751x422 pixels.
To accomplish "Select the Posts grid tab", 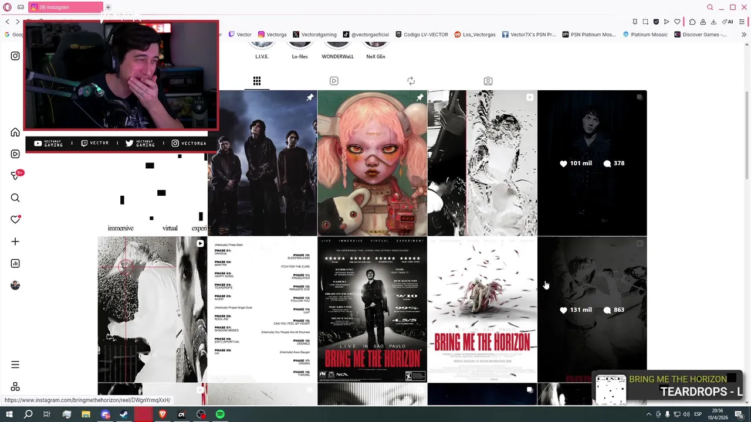I will point(257,81).
